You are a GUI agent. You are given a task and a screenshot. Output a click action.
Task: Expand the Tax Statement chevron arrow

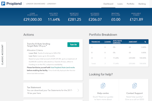pos(78,90)
